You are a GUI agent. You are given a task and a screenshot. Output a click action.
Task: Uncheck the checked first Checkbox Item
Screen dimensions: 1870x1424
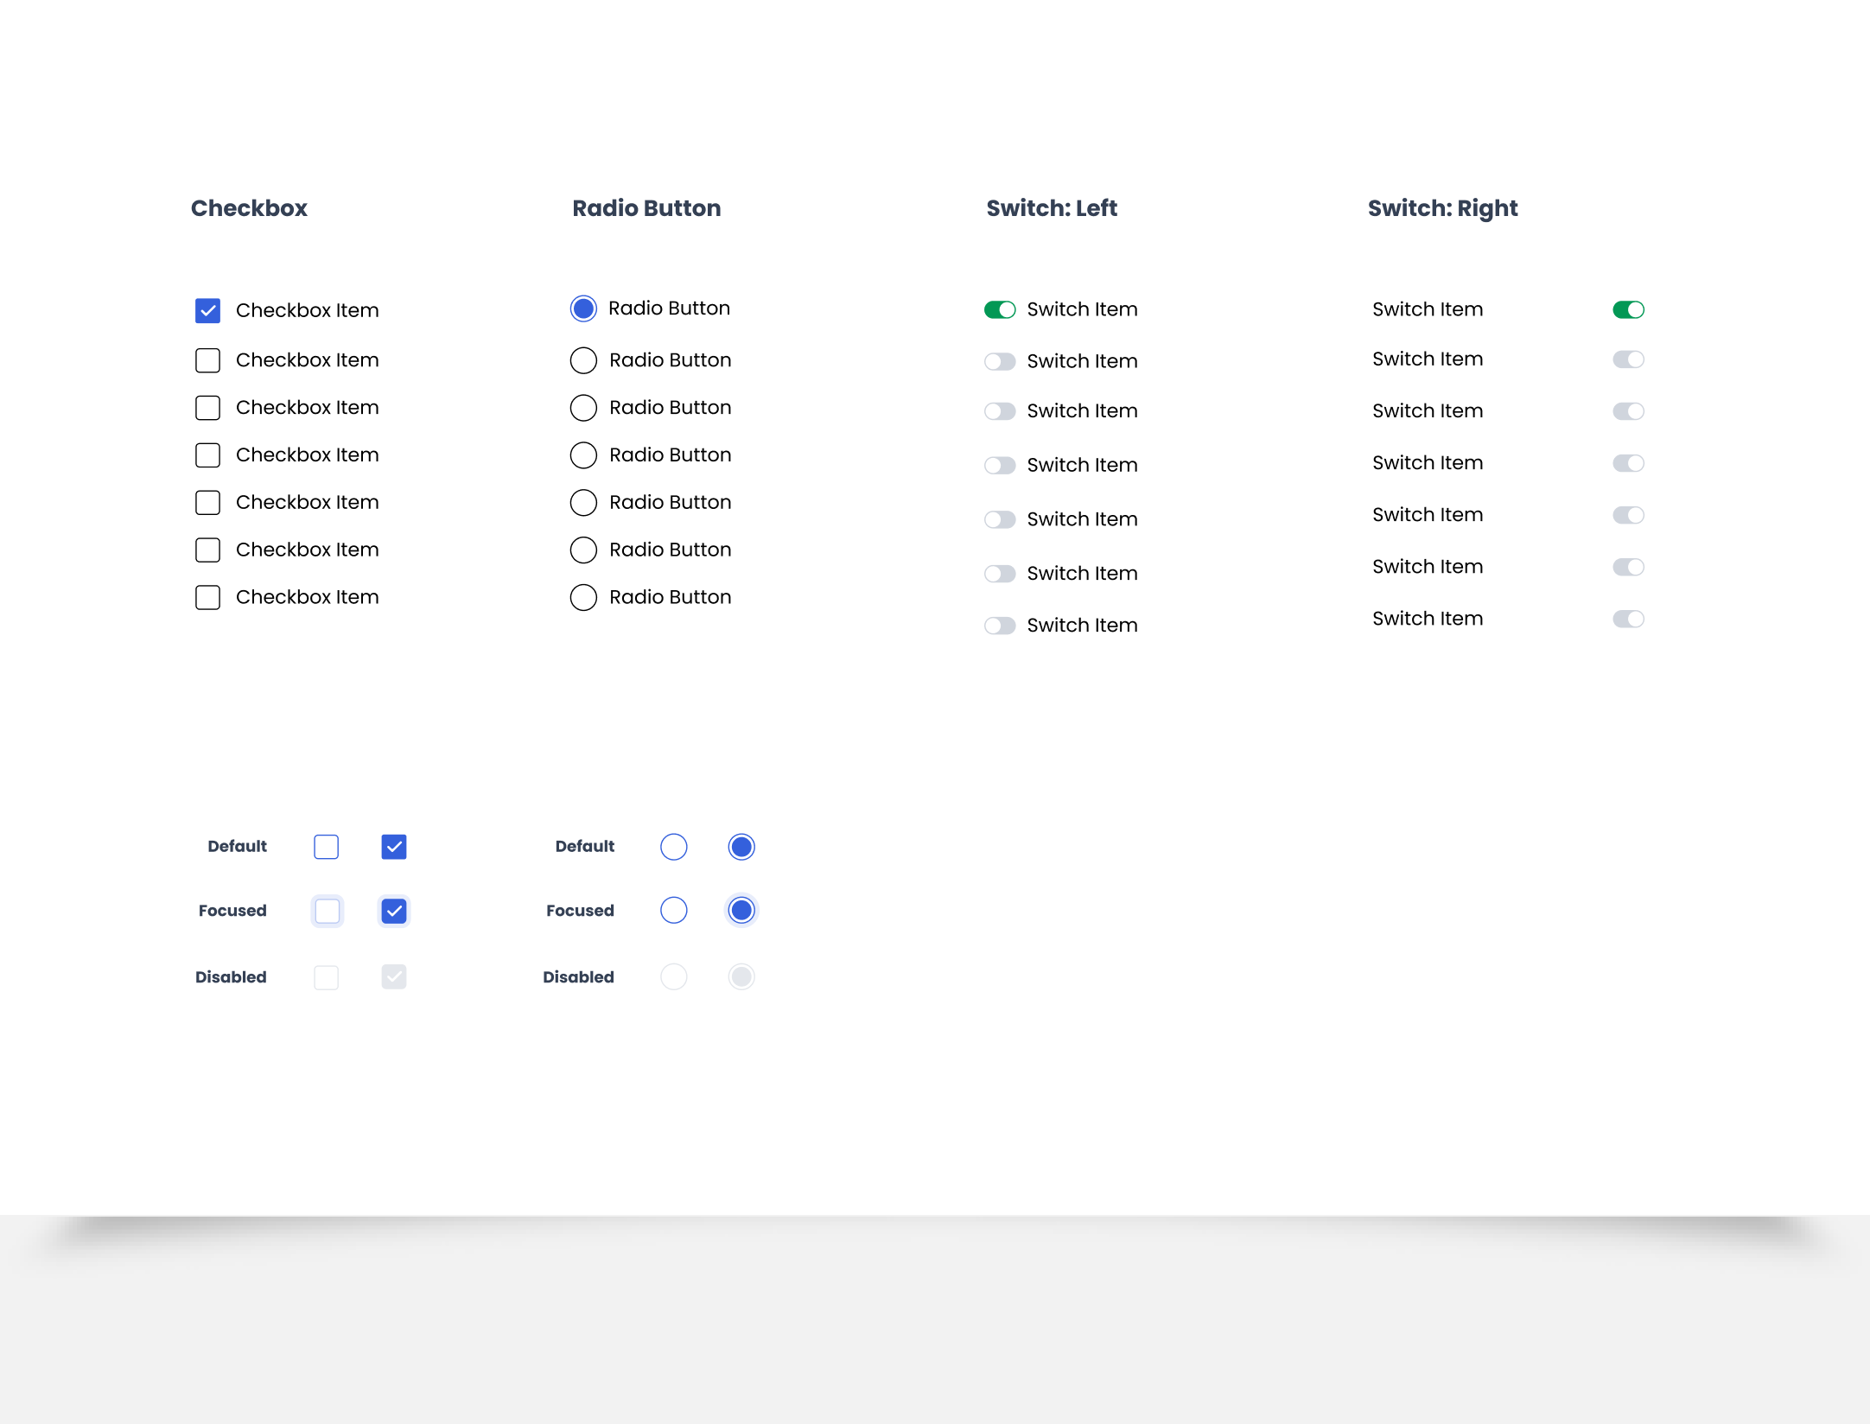[207, 311]
